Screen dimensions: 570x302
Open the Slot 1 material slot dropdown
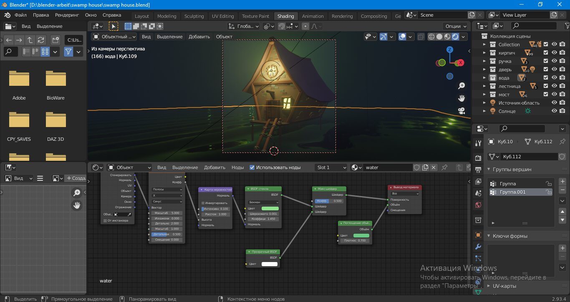coord(331,167)
